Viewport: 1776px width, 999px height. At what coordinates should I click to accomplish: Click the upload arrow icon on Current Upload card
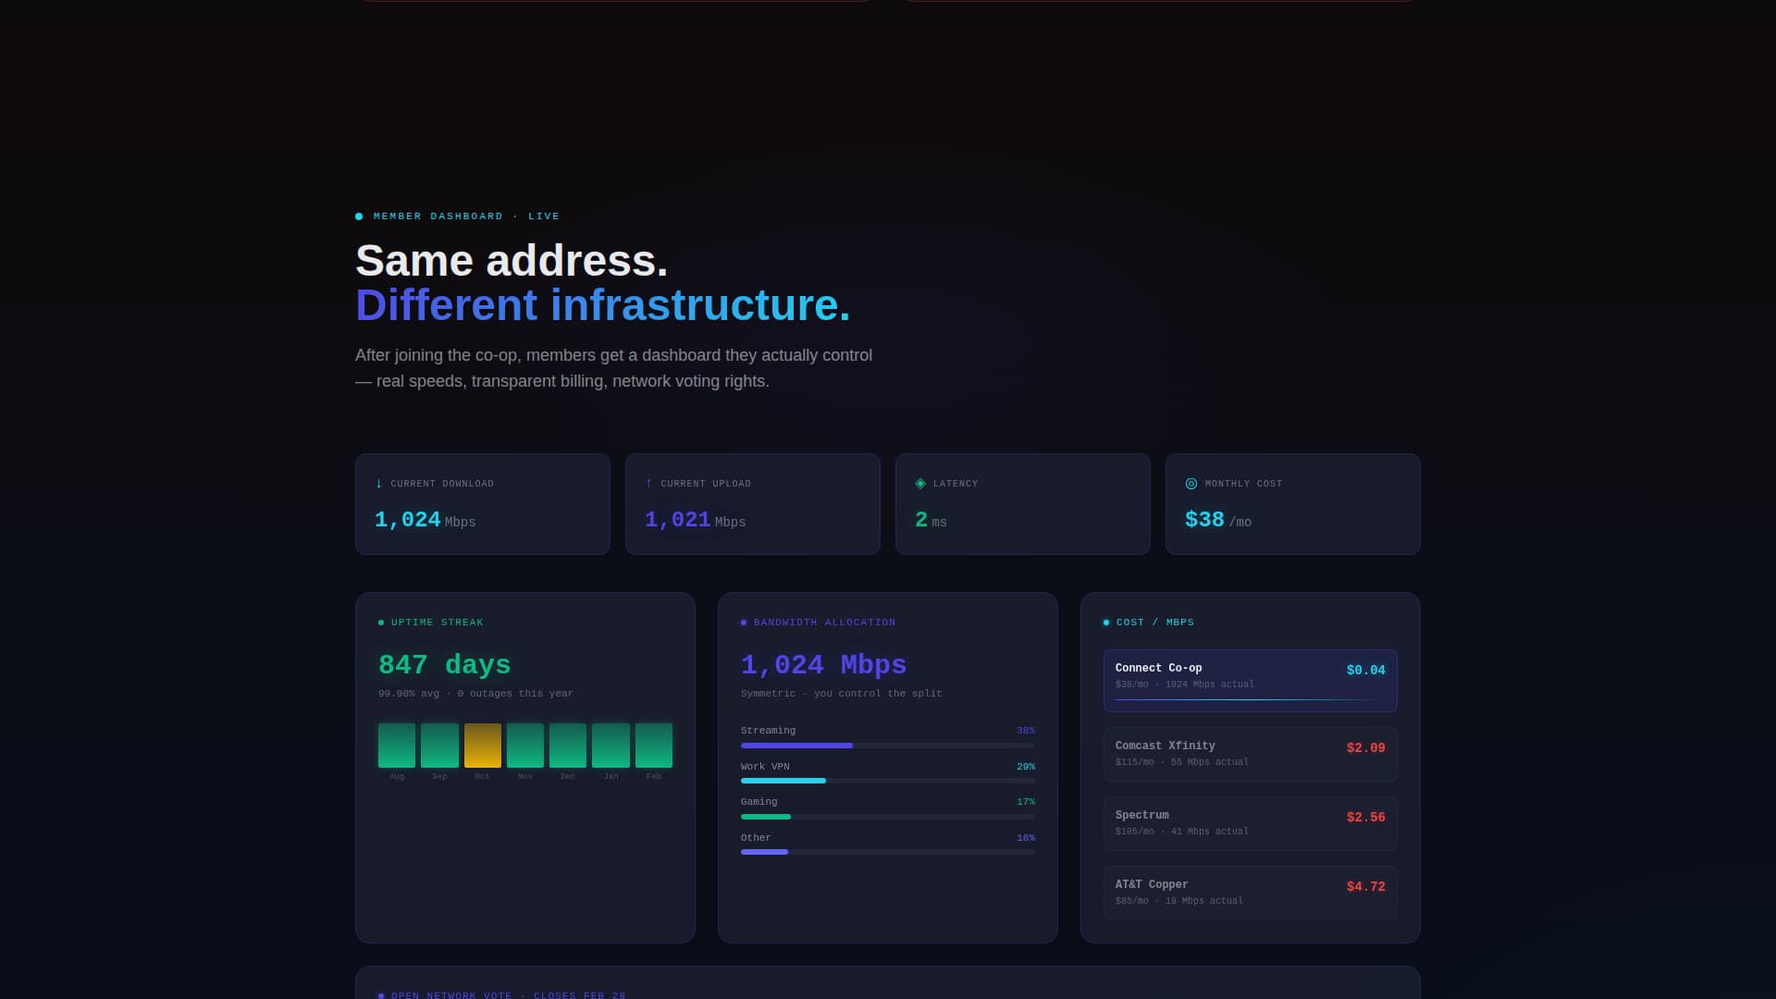pos(647,483)
